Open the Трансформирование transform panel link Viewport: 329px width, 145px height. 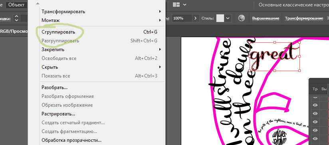click(x=304, y=18)
